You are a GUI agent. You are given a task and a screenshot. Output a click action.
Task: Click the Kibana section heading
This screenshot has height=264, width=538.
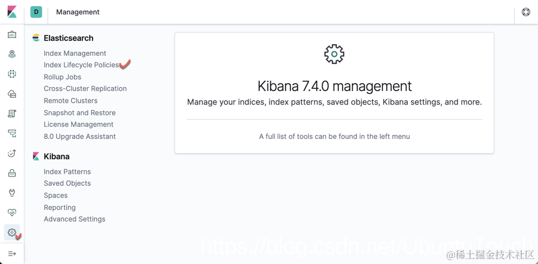(57, 157)
